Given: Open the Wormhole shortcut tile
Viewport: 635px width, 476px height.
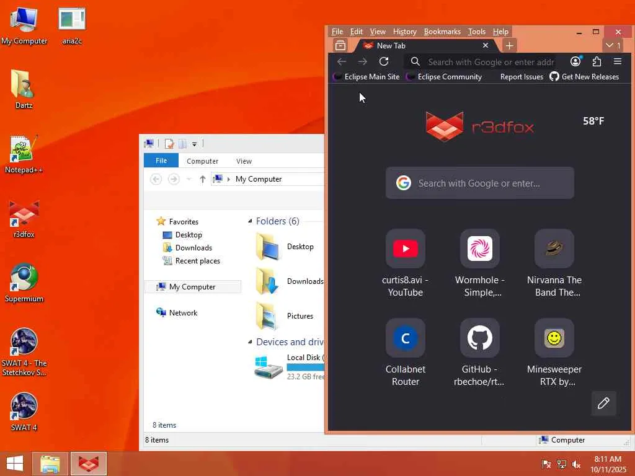Looking at the screenshot, I should tap(480, 263).
